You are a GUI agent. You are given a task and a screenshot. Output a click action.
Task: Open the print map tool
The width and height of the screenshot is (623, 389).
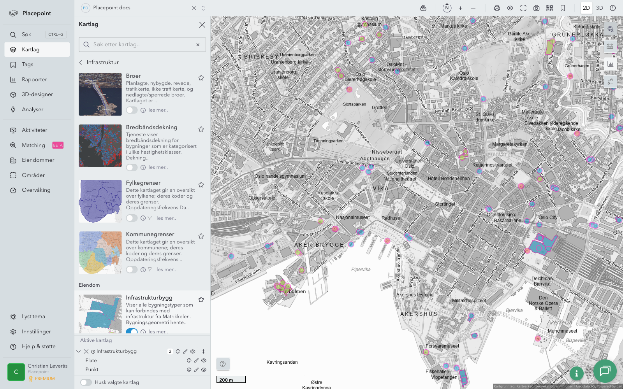497,8
